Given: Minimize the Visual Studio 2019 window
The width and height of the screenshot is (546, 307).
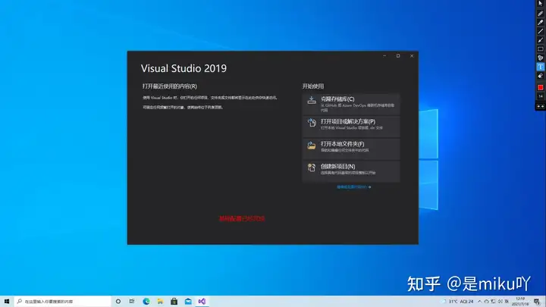Looking at the screenshot, I should 384,55.
